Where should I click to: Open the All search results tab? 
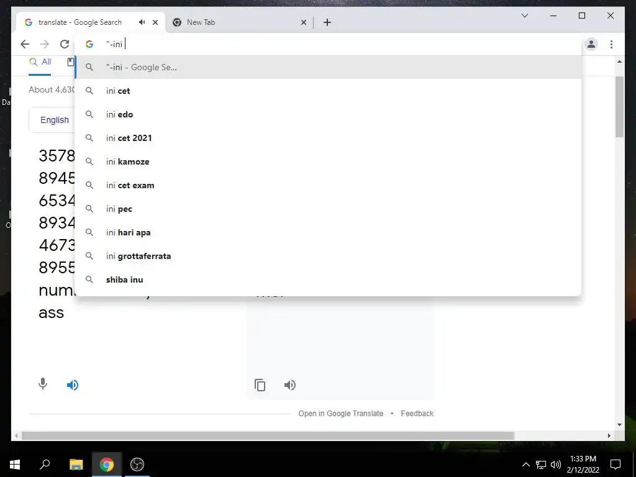40,62
